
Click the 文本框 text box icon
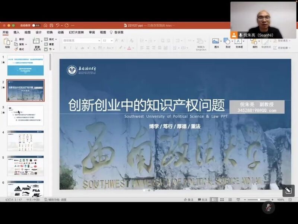tap(238, 41)
